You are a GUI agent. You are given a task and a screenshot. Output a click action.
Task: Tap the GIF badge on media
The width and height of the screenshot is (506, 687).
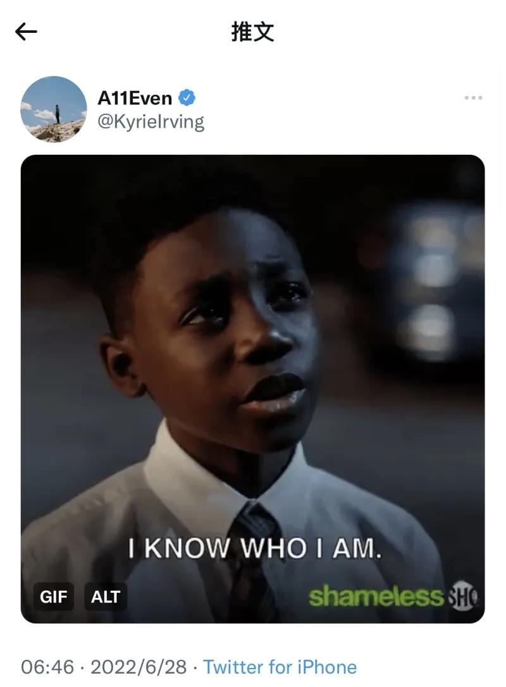click(54, 596)
